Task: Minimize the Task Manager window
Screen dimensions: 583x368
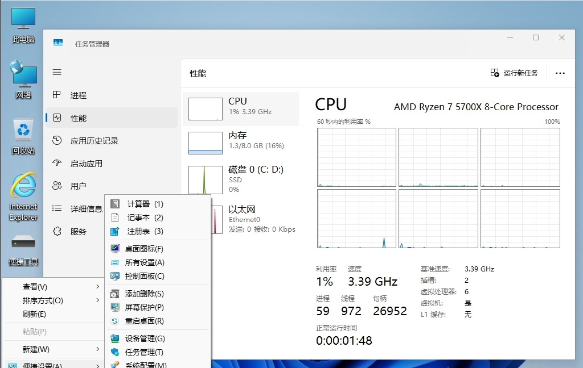Action: 510,37
